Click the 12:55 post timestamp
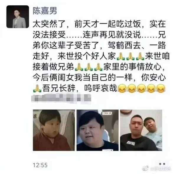Screen dimensions: 175x174 (x=40, y=165)
